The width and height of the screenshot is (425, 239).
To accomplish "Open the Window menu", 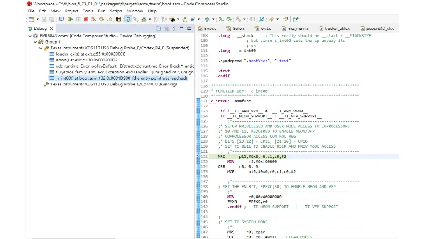I will 135,11.
